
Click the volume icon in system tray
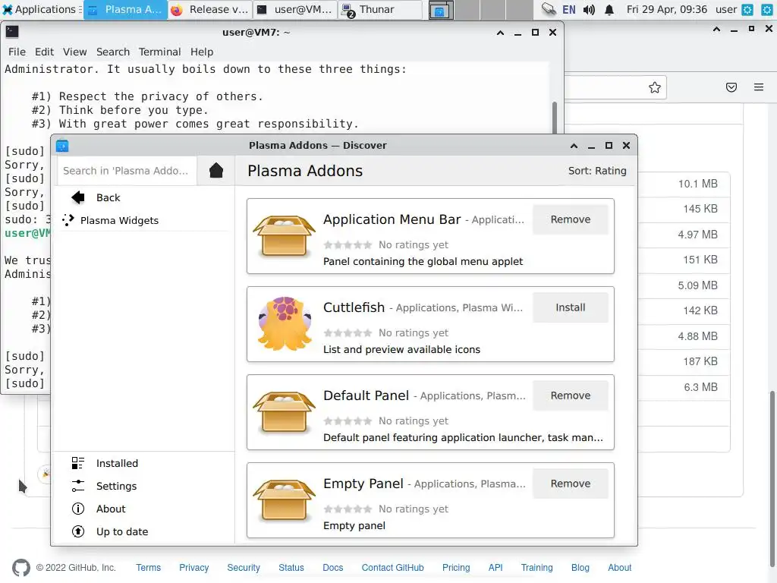[x=589, y=9]
